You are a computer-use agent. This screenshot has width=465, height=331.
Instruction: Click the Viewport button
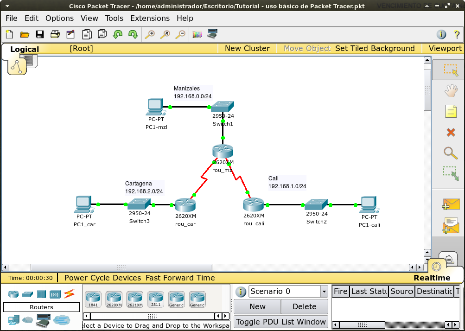pyautogui.click(x=445, y=48)
